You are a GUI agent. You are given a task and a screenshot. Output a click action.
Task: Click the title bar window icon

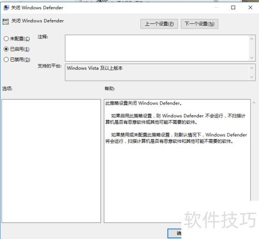coord(6,8)
